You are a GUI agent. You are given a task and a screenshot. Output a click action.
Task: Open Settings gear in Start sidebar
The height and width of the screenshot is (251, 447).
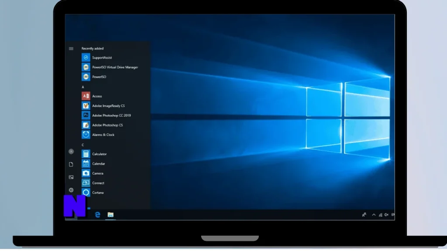click(71, 190)
